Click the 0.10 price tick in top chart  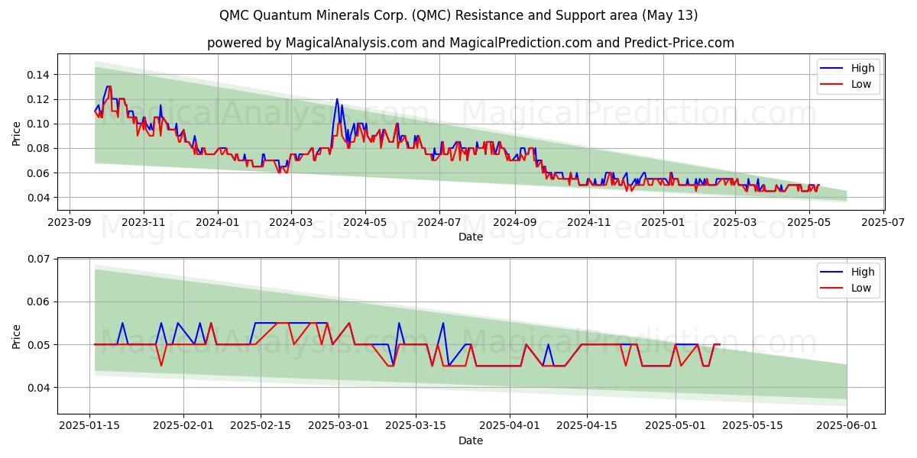(x=40, y=124)
